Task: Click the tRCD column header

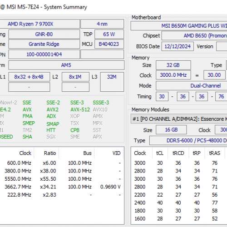Action: (x=178, y=153)
